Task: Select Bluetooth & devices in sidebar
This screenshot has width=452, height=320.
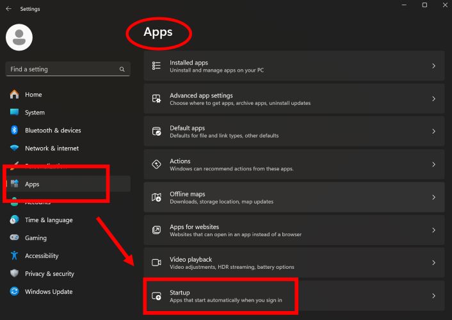Action: 52,131
